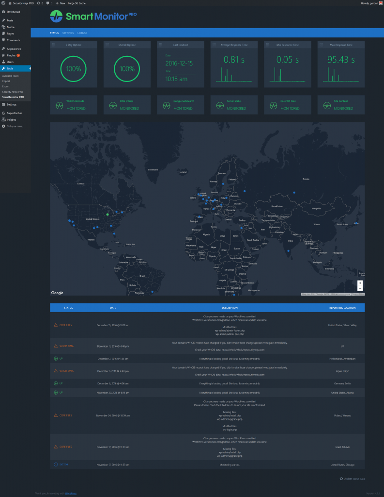Open Available Tools submenu item
The height and width of the screenshot is (497, 384).
coord(11,76)
